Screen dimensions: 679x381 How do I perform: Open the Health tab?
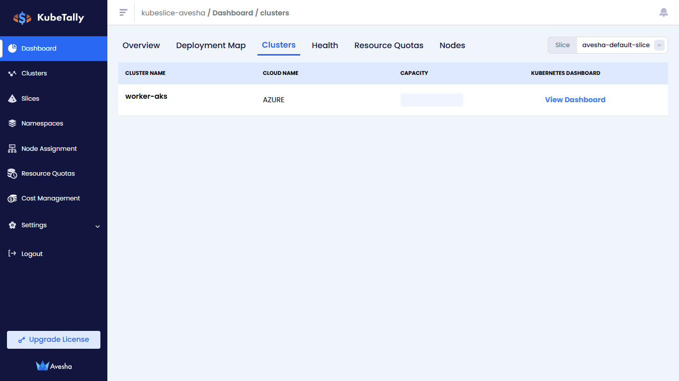coord(325,45)
